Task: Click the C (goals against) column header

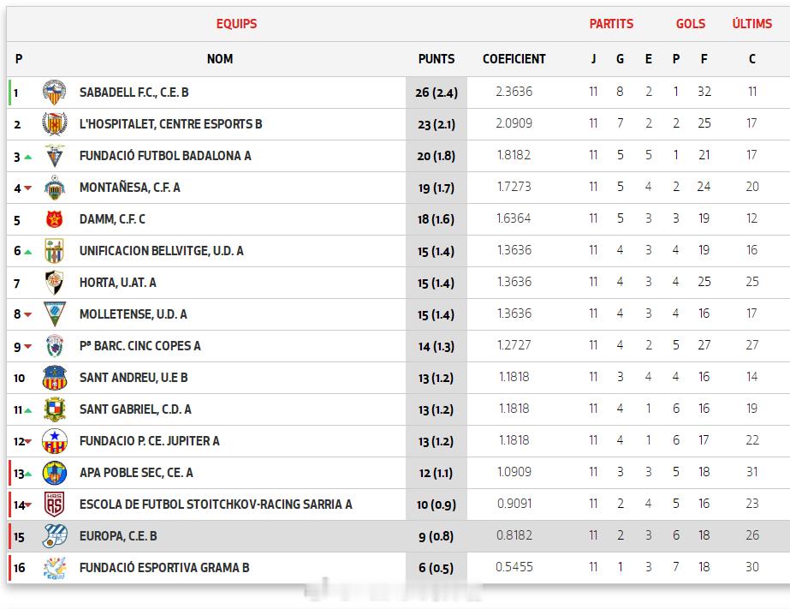Action: (751, 59)
